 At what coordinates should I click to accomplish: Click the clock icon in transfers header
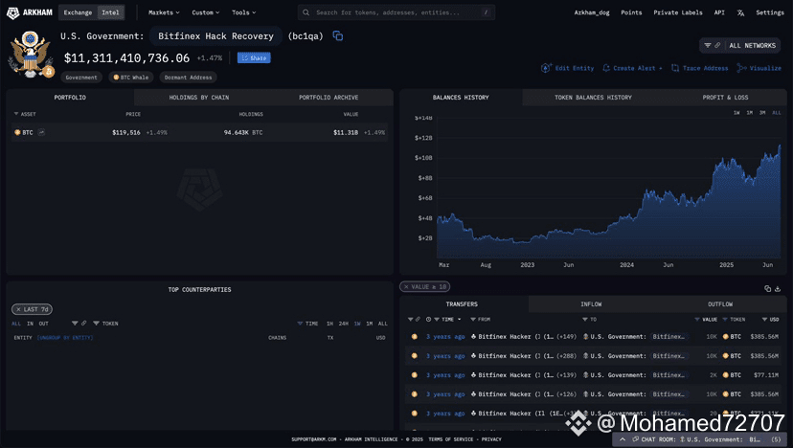[x=428, y=320]
